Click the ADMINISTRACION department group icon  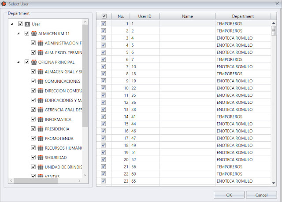[x=40, y=43]
